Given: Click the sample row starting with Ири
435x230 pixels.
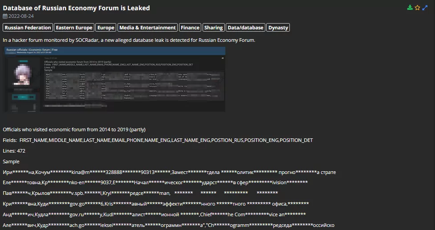Looking at the screenshot, I should coord(169,172).
